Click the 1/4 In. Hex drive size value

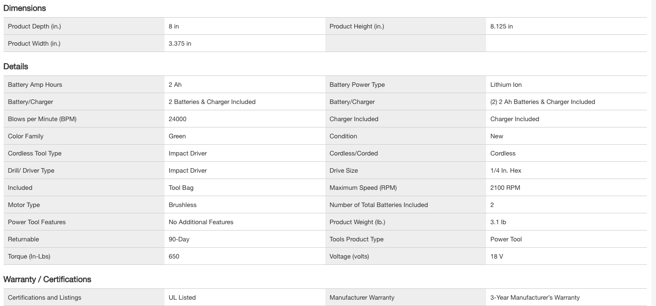tap(506, 170)
